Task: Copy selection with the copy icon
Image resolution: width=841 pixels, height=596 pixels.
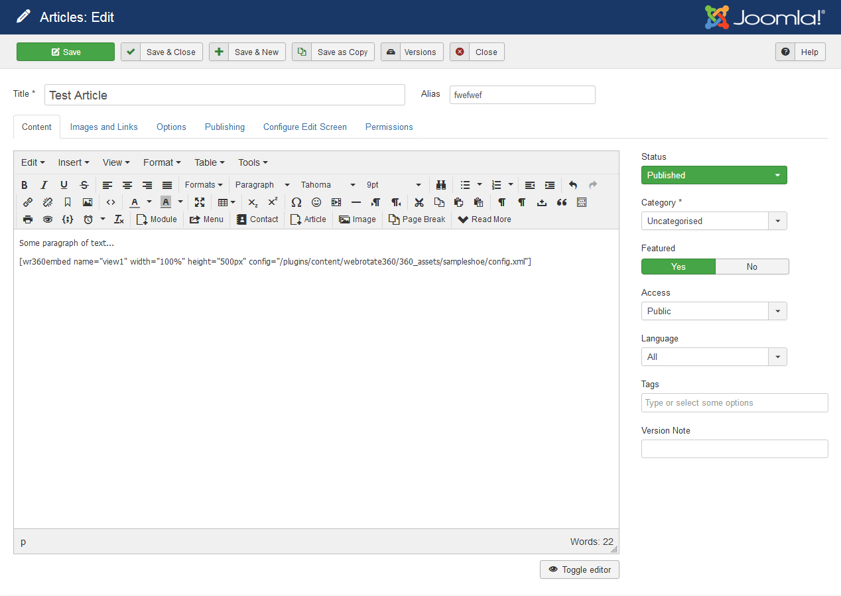Action: [x=439, y=202]
